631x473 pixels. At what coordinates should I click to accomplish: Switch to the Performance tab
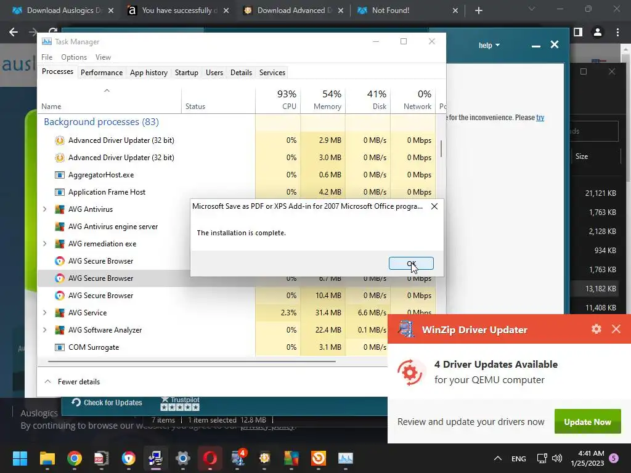click(102, 73)
